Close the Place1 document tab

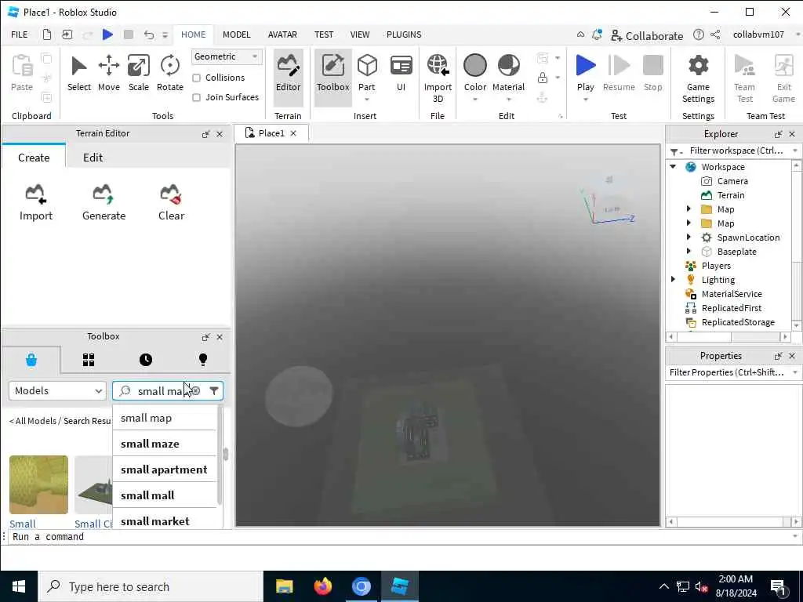(293, 133)
